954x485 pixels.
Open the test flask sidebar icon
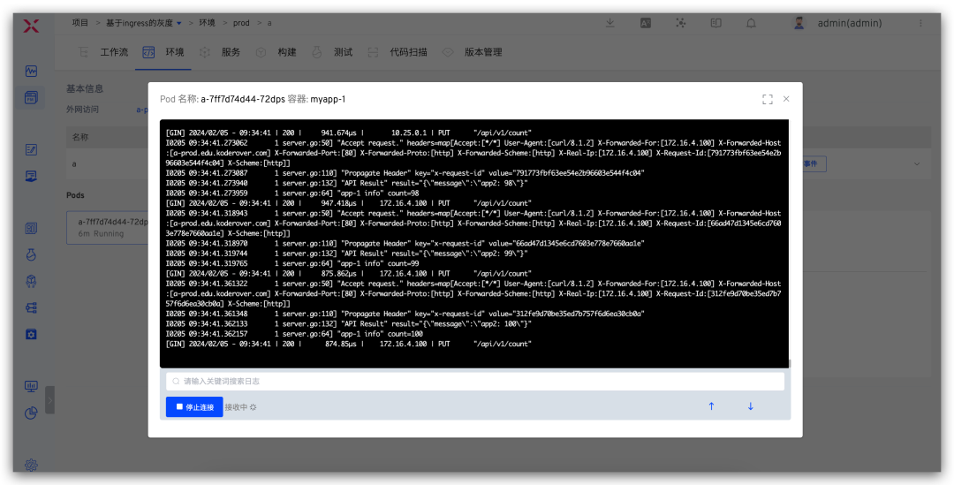tap(31, 255)
